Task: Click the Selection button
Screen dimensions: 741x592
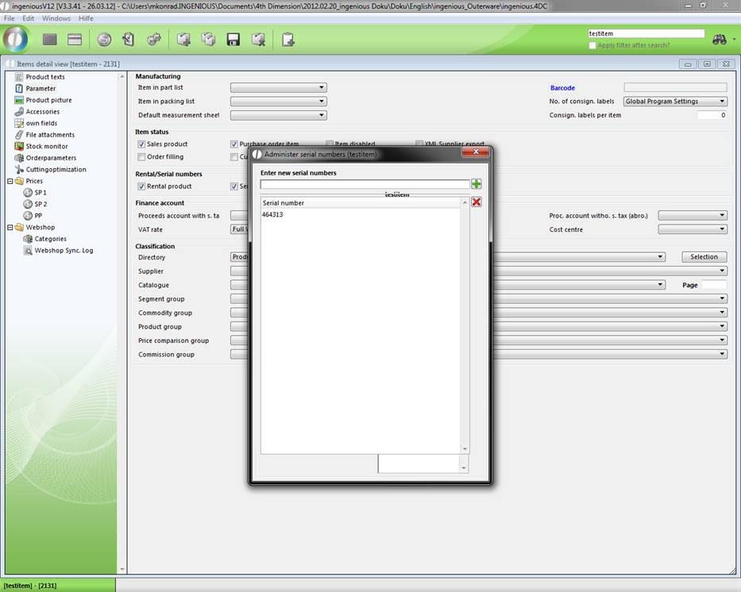Action: [704, 257]
